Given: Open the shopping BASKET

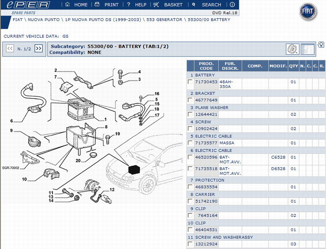Looking at the screenshot, I should [x=169, y=5].
